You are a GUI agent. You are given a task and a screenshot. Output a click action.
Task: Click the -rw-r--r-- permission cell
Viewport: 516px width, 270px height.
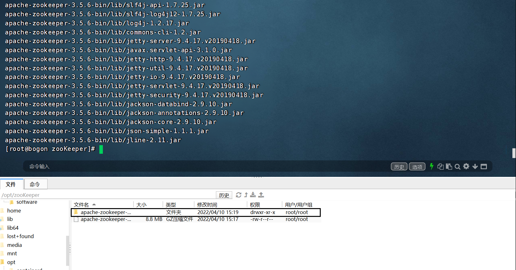pyautogui.click(x=262, y=219)
